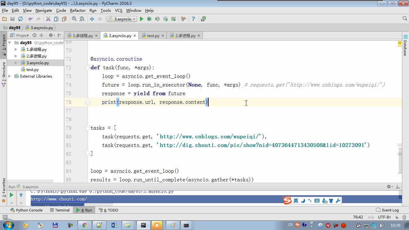Rerun program in Run panel

tap(11, 195)
